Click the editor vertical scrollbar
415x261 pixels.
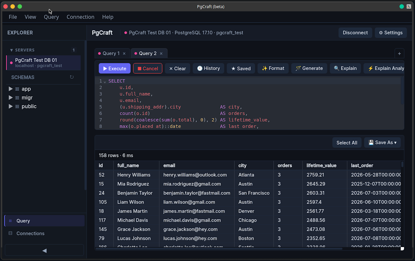[402, 91]
